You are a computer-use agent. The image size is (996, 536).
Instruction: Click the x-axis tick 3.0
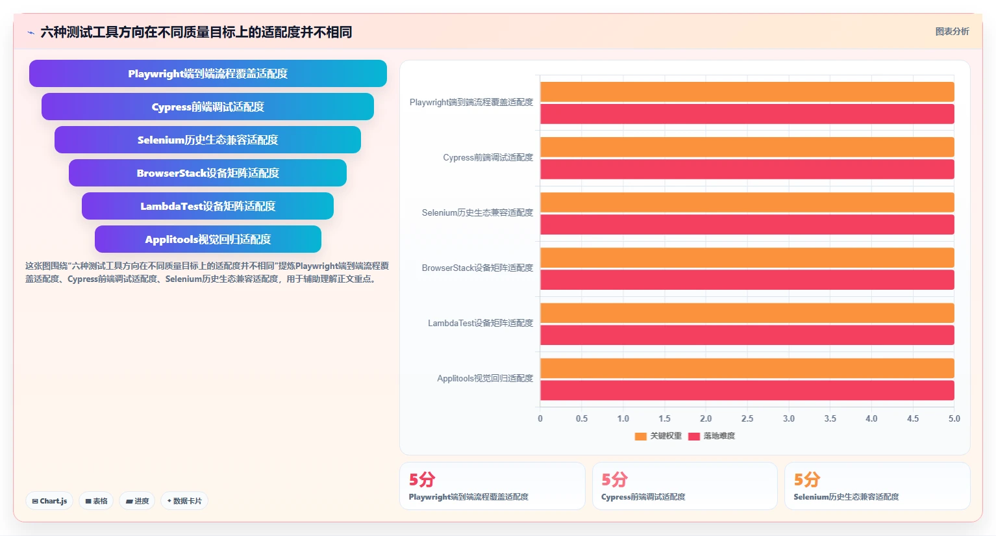pyautogui.click(x=789, y=418)
